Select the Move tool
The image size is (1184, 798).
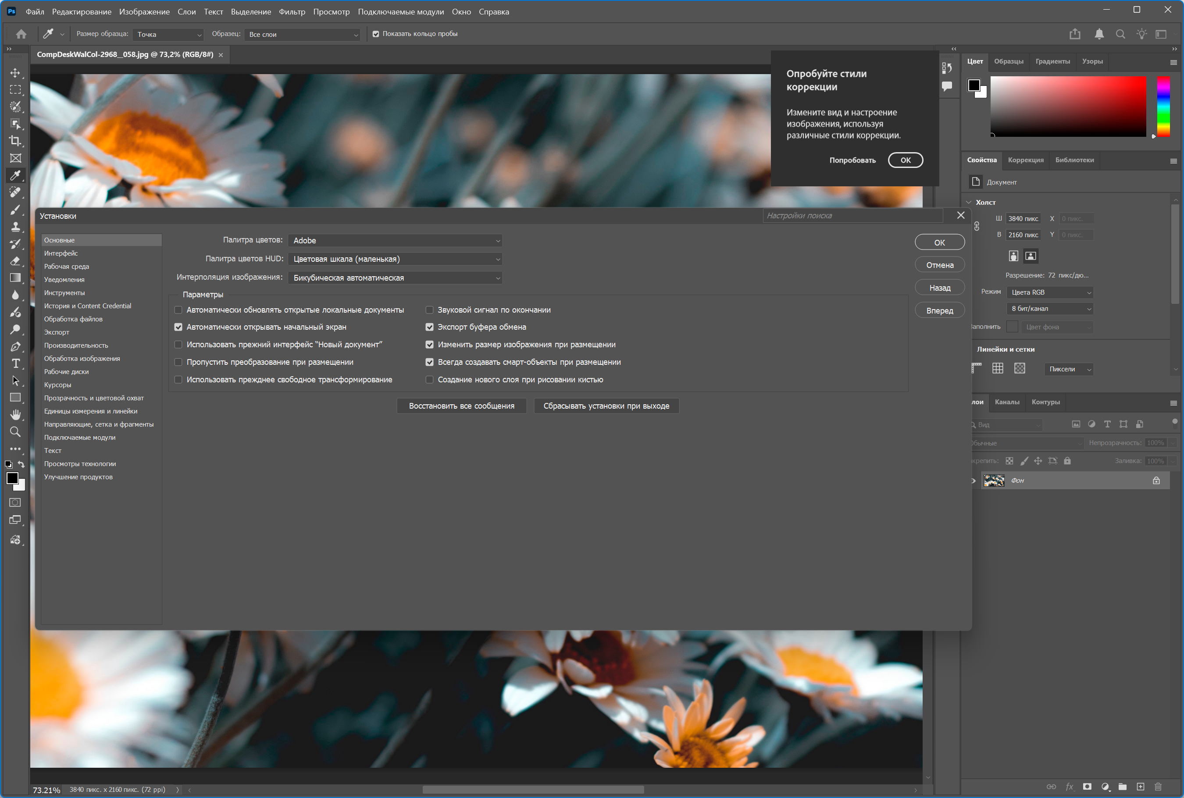coord(15,73)
